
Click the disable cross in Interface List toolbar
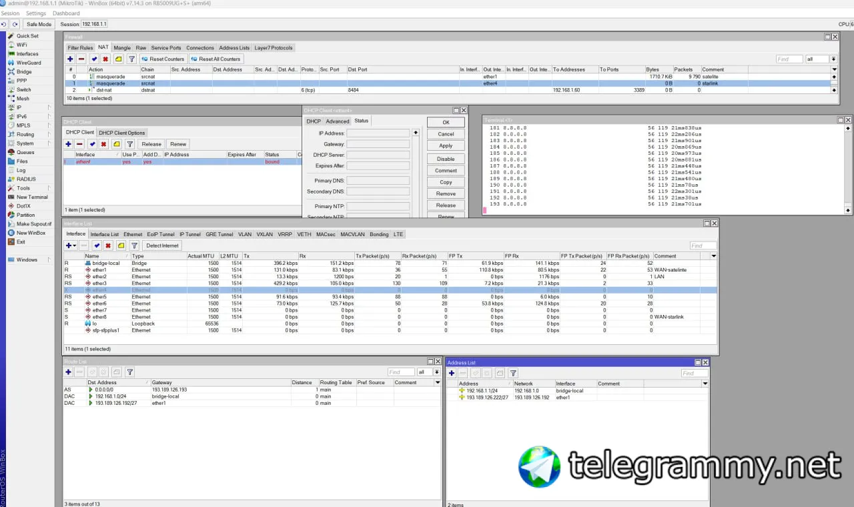[108, 245]
